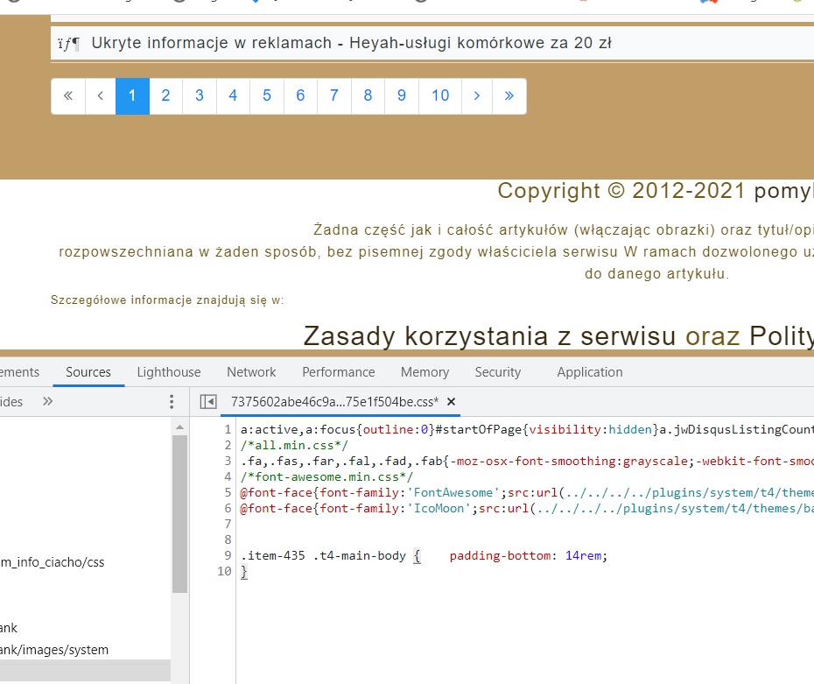Select the Performance panel tab
This screenshot has height=684, width=814.
pyautogui.click(x=338, y=372)
